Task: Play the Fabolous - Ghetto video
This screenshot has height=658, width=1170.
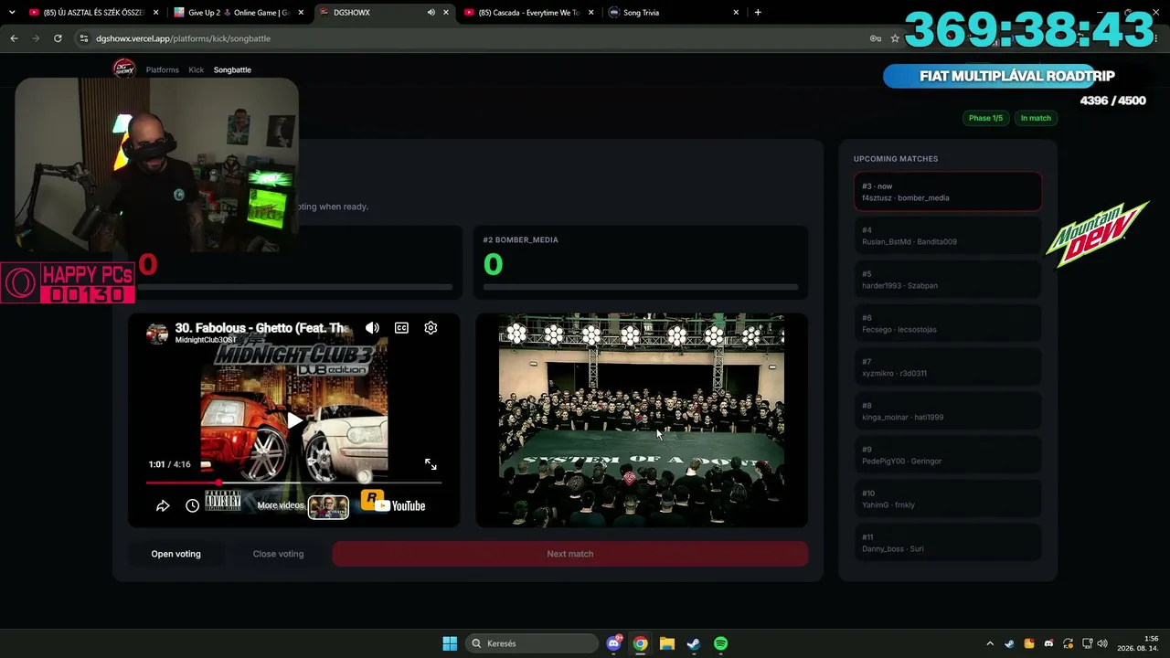Action: click(x=294, y=420)
